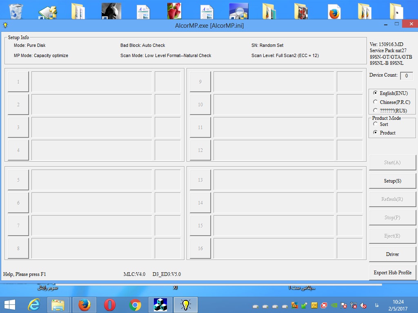Open the red roses image on the desktop
This screenshot has width=418, height=313.
pyautogui.click(x=174, y=11)
